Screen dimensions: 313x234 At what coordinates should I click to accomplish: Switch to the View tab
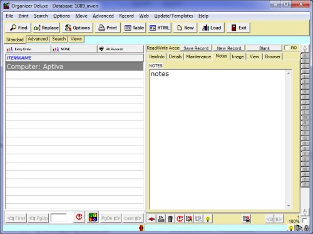pos(254,56)
